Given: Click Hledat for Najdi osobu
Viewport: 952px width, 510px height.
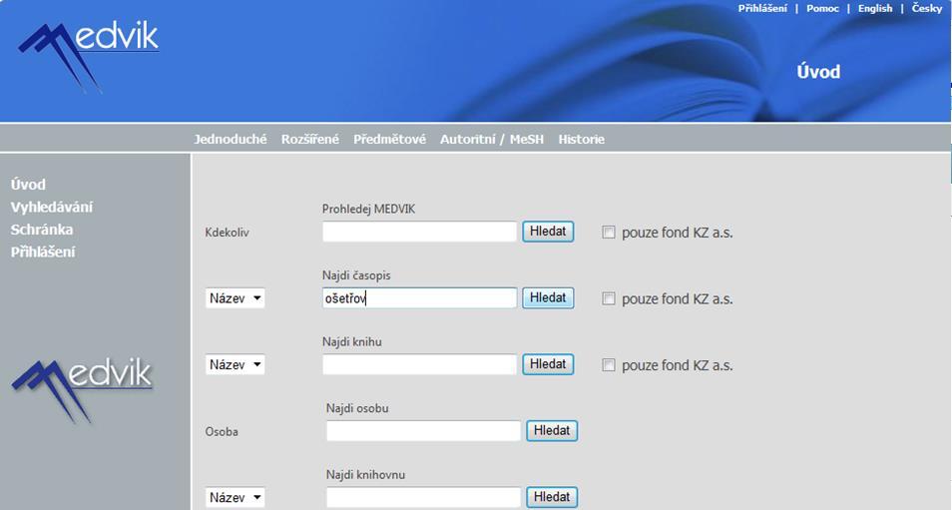Looking at the screenshot, I should tap(551, 430).
